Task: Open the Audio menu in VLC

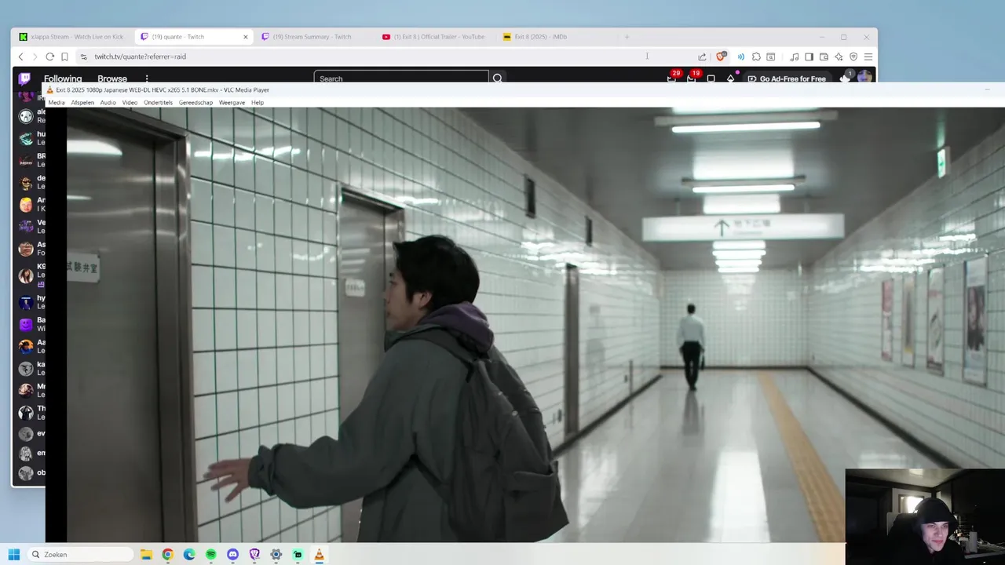Action: tap(108, 103)
